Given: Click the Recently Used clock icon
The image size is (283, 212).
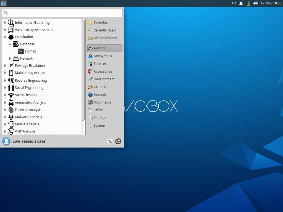Looking at the screenshot, I should point(90,30).
